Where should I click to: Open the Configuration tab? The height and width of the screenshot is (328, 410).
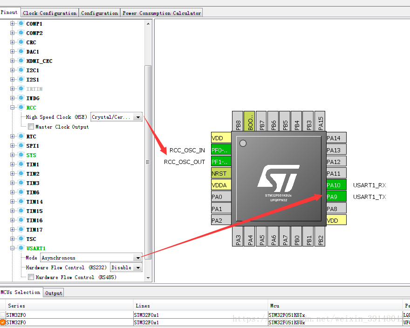coord(99,13)
